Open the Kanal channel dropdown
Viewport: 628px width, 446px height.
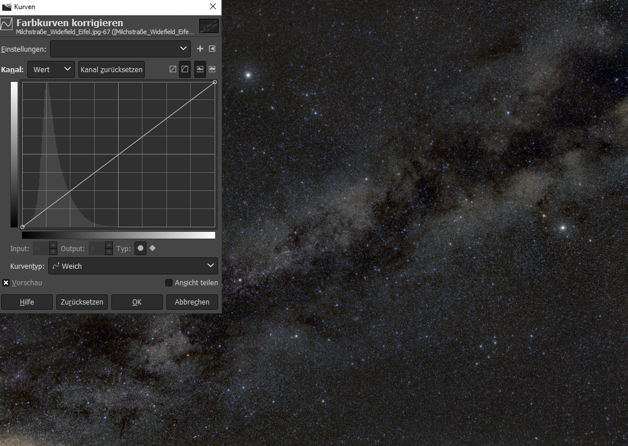coord(51,69)
